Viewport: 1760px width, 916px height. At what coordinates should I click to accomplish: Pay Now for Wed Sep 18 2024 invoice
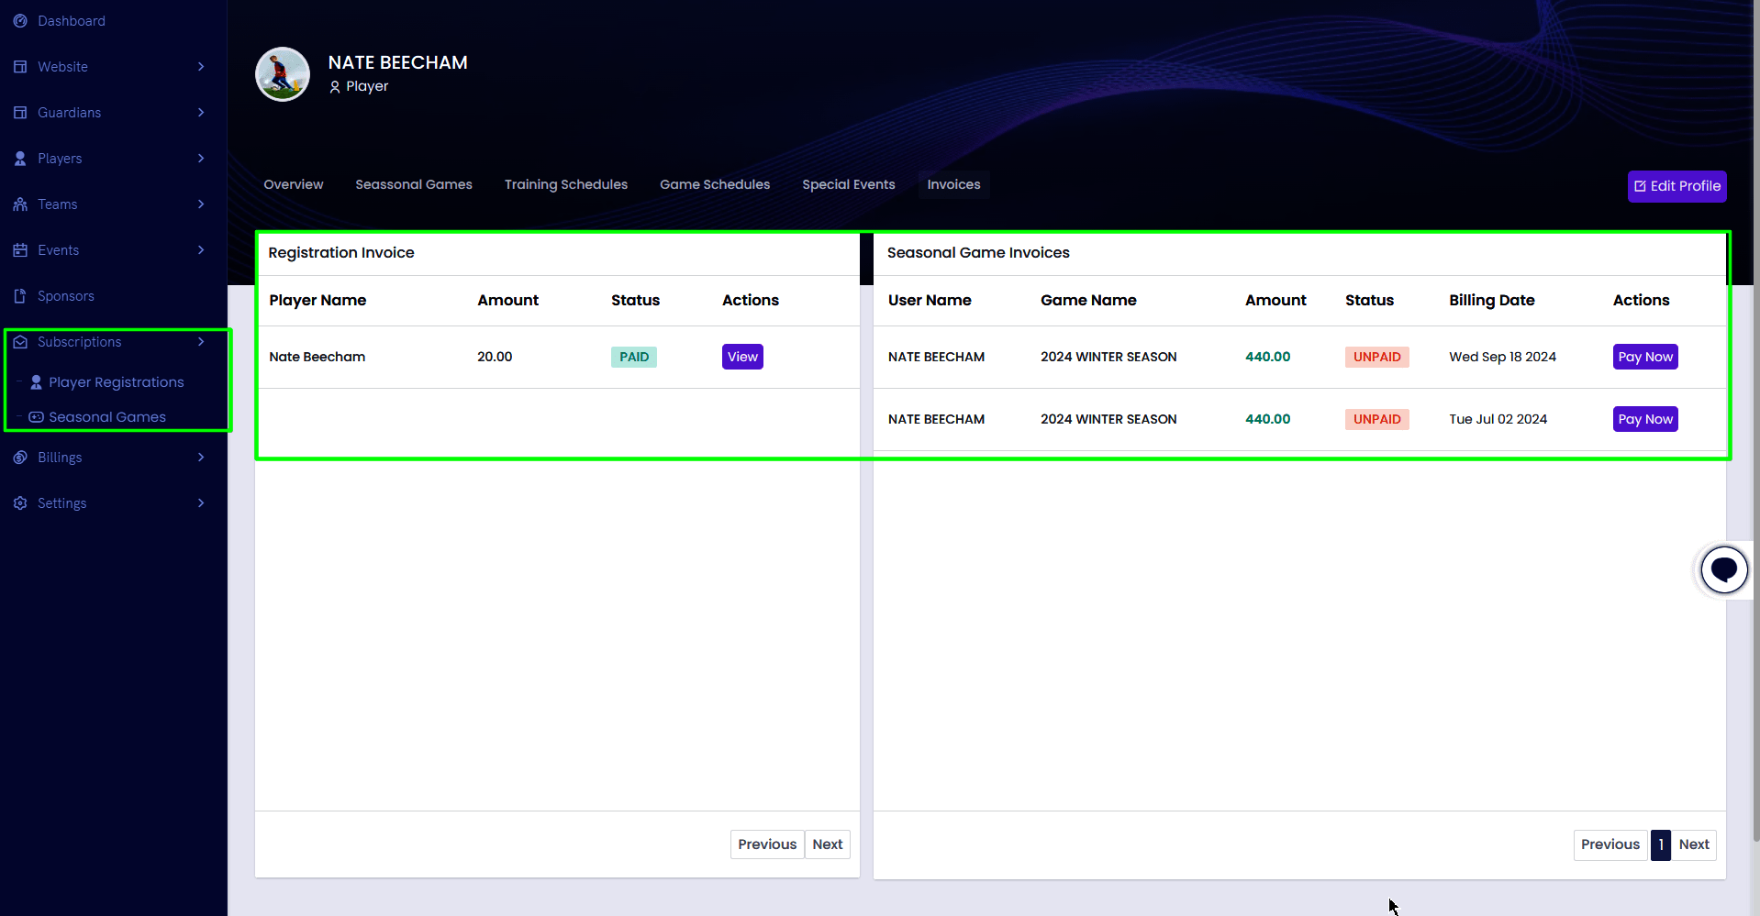click(1645, 357)
